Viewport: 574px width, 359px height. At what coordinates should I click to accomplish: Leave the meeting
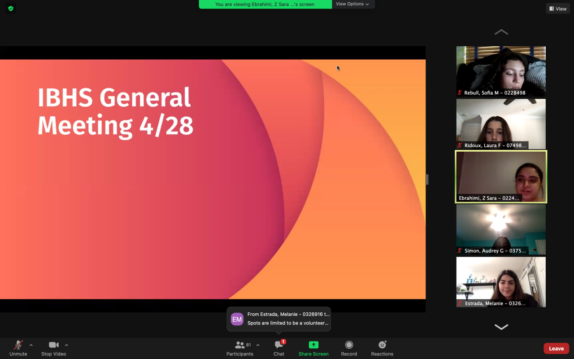557,349
